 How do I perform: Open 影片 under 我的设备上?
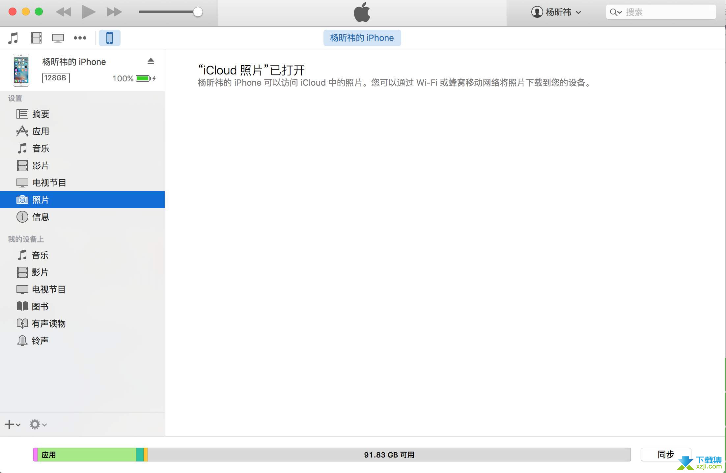point(82,272)
